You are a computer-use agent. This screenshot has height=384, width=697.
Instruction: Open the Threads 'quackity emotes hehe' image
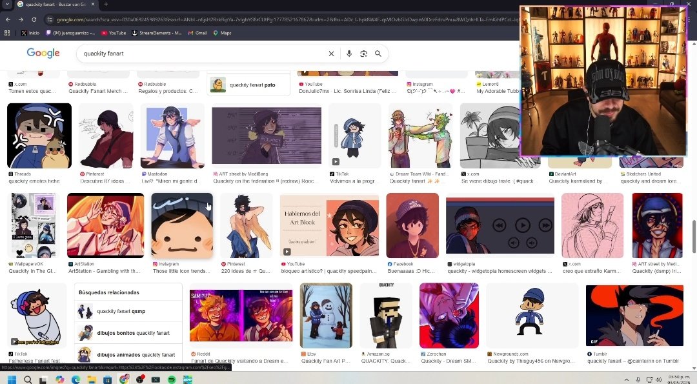click(x=39, y=136)
